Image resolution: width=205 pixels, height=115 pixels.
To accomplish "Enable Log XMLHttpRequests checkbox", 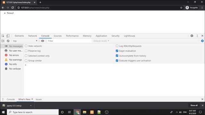I will coord(117,46).
